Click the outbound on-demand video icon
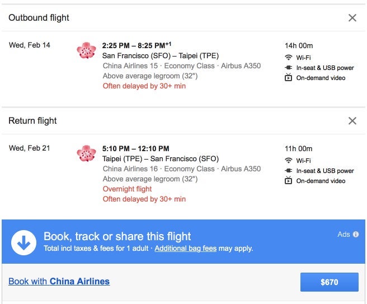The width and height of the screenshot is (367, 304). click(289, 78)
